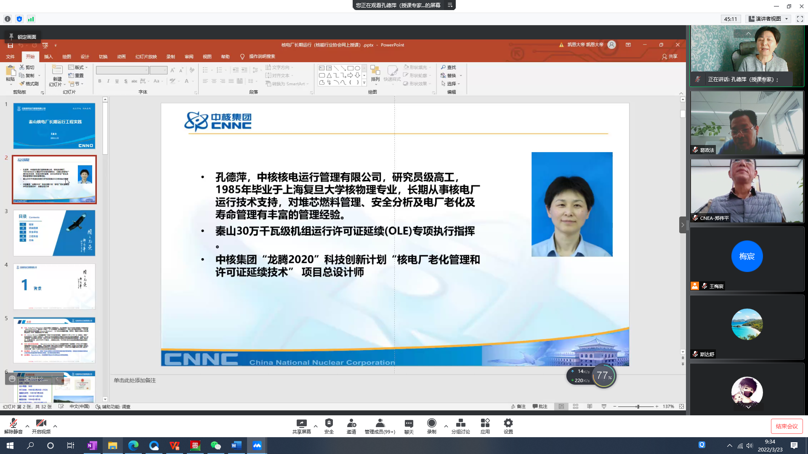Screen dimensions: 808x454
Task: Open the Chat icon
Action: click(x=409, y=423)
